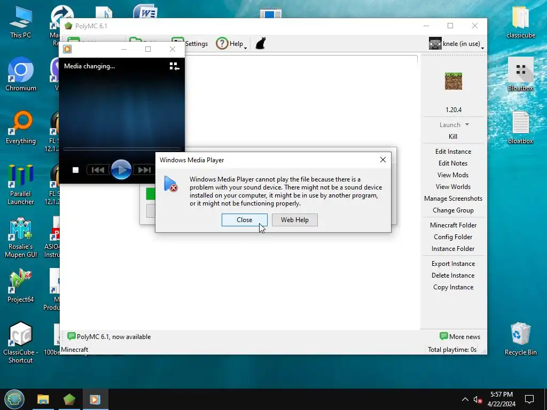Click the Media Player seek bar

click(x=121, y=149)
